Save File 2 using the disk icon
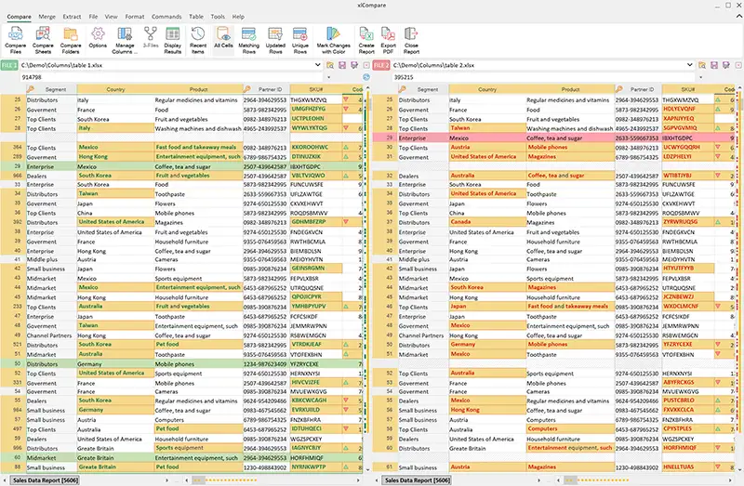744x486 pixels. [714, 65]
